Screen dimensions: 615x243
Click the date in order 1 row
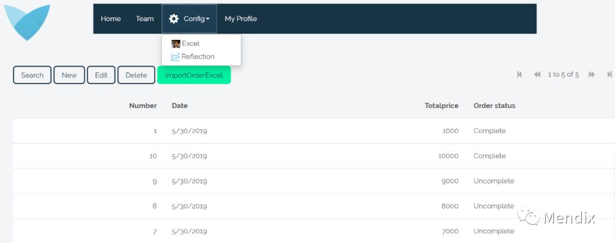tap(190, 131)
